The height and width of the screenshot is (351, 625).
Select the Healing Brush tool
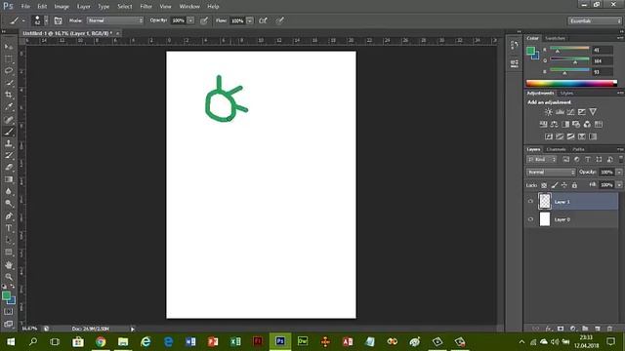(x=9, y=119)
